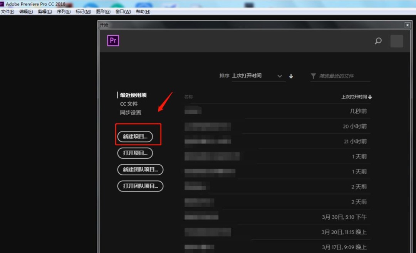Click the 新建项目 button
This screenshot has width=416, height=253.
point(134,136)
